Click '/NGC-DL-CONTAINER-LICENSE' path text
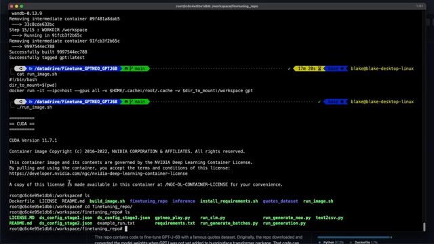 pyautogui.click(x=196, y=184)
